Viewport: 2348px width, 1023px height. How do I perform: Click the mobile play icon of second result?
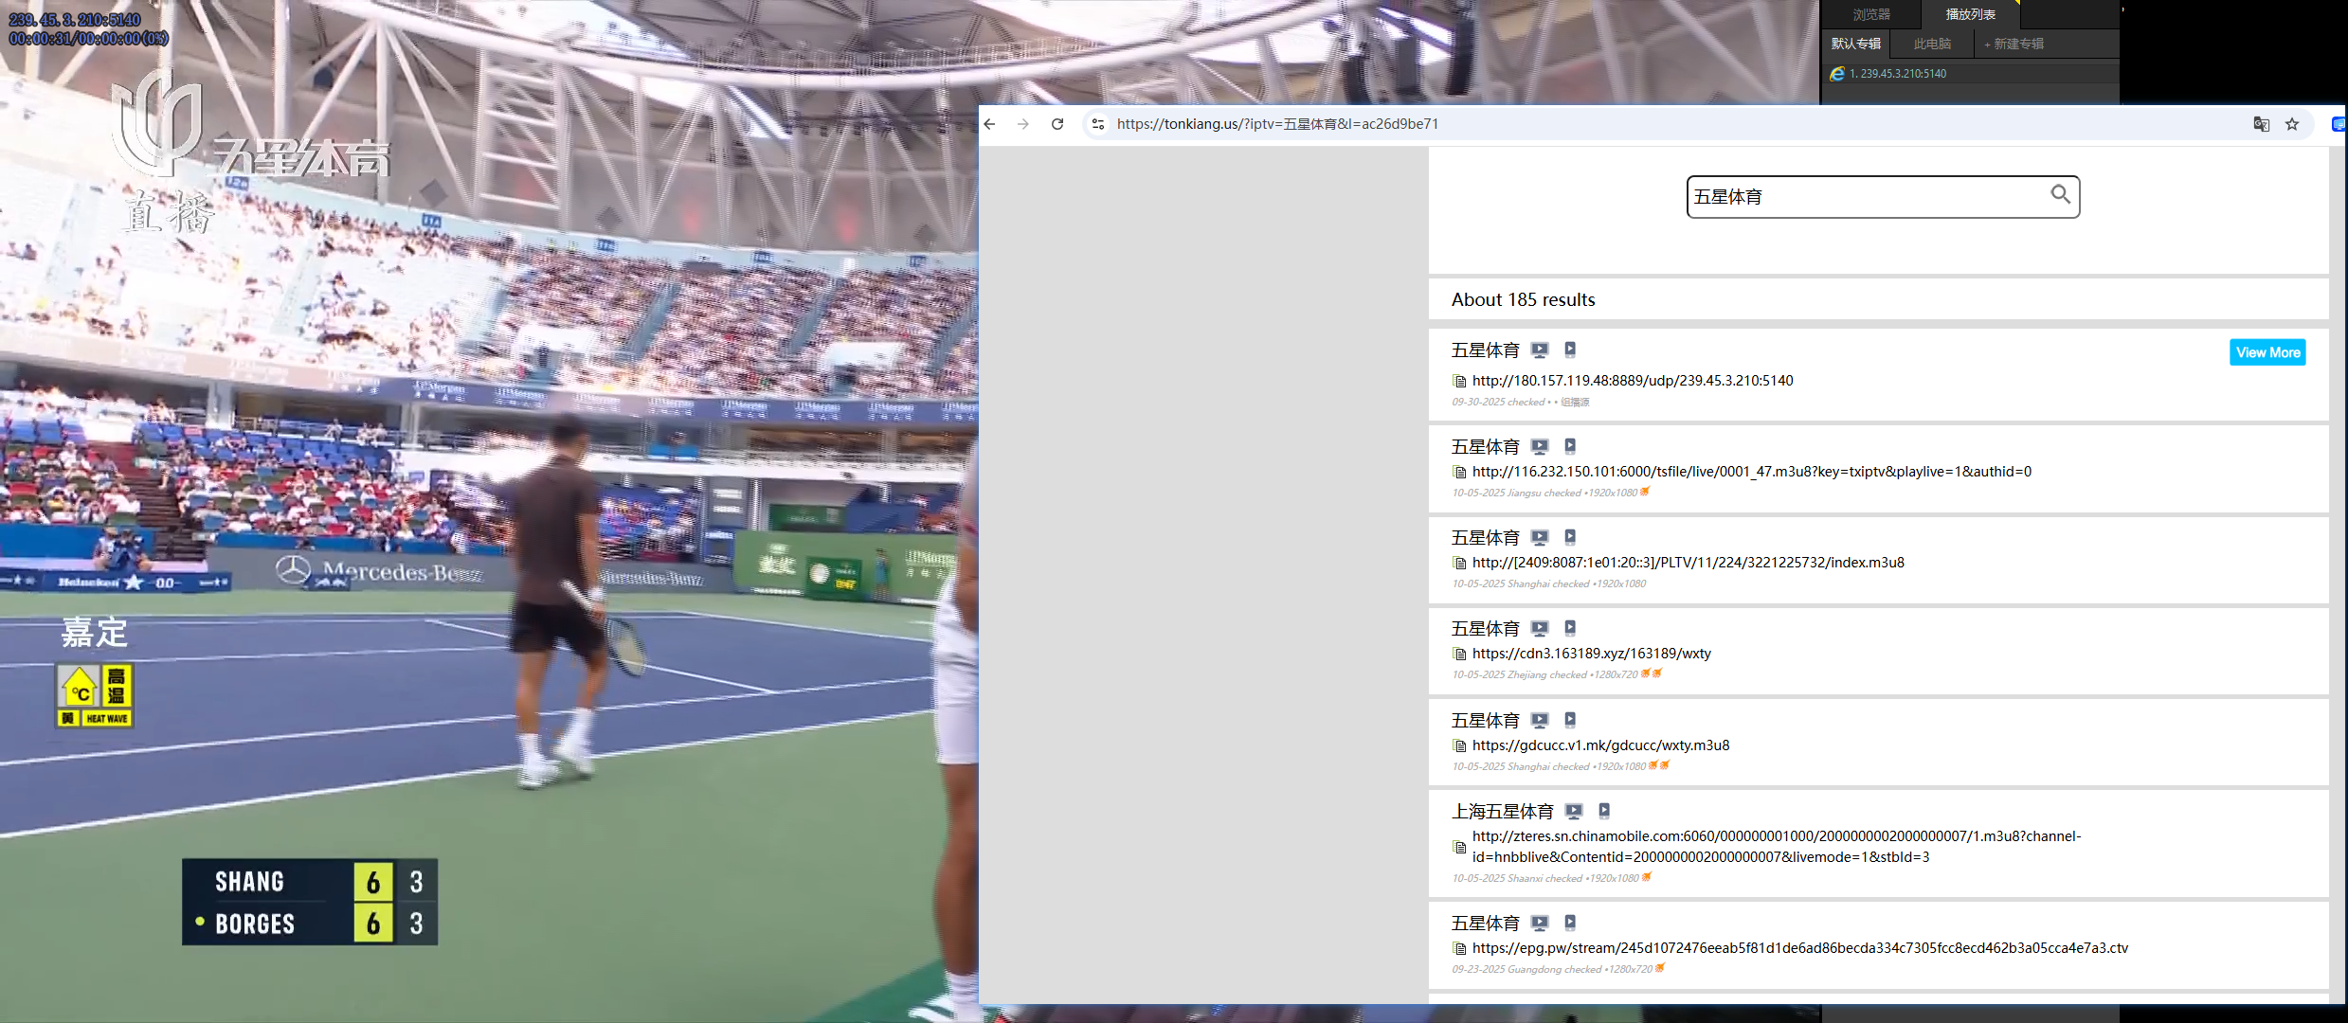coord(1570,446)
